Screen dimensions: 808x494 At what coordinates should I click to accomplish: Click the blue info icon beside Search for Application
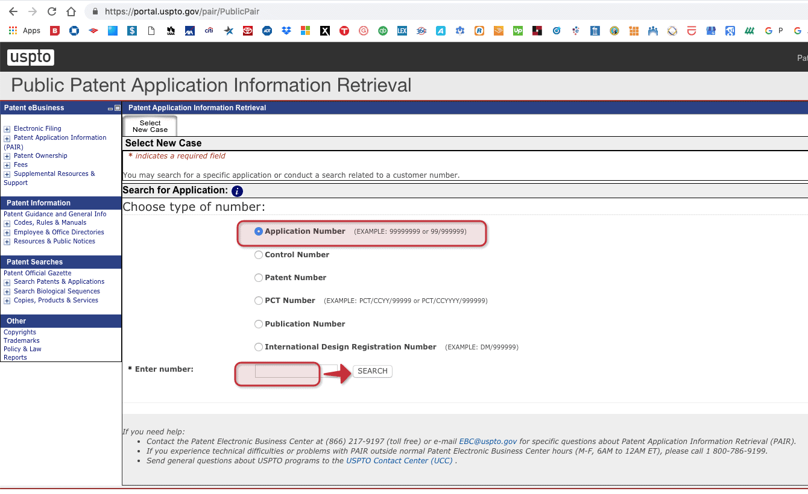click(237, 191)
